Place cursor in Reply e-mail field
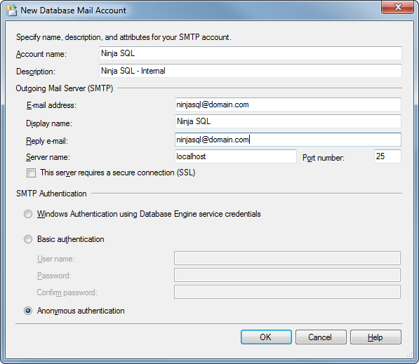Screen dimensions: 419x364 coord(288,140)
